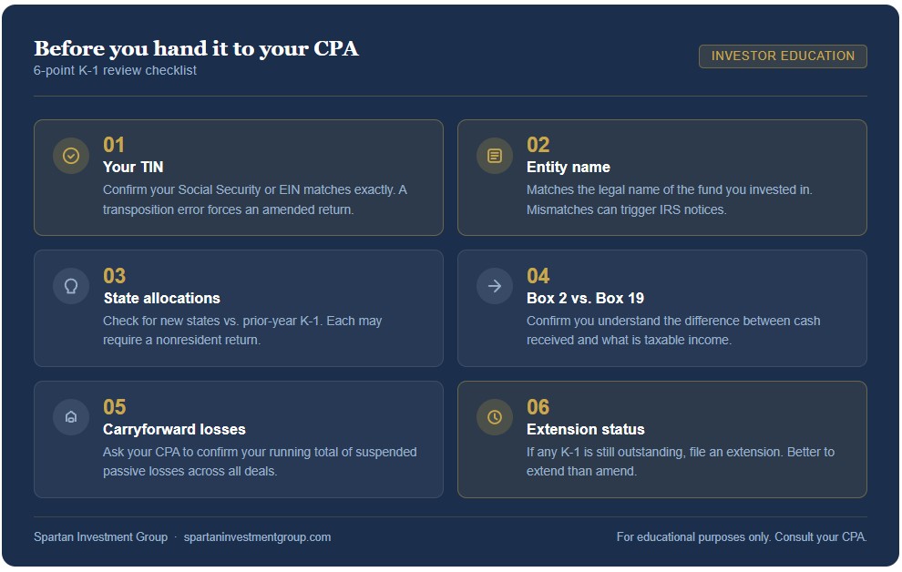
Task: Click the number 04 label
Action: (x=538, y=276)
